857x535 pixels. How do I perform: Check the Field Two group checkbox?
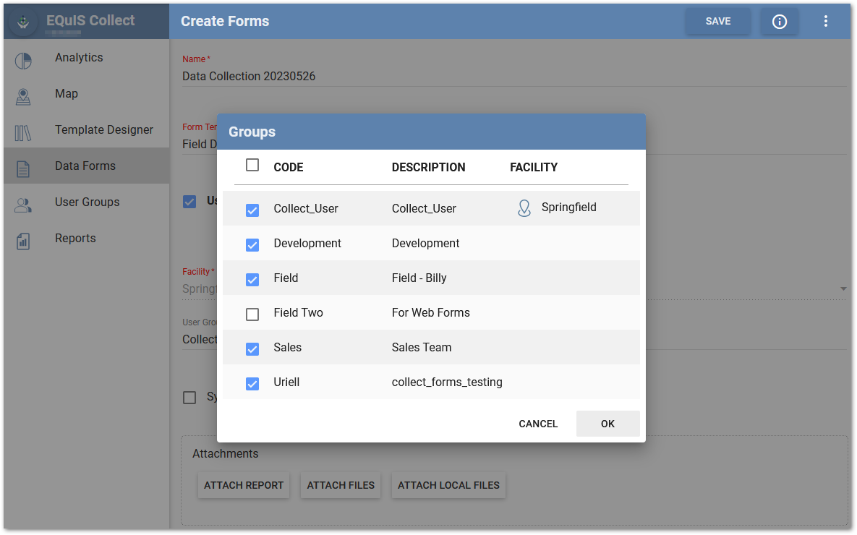[x=252, y=314]
